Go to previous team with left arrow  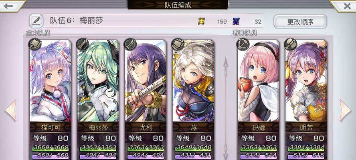pos(10,110)
